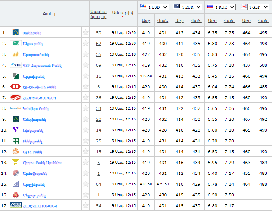272x211 pixels.
Task: Click the orange ID Bank logo
Action: [16, 152]
